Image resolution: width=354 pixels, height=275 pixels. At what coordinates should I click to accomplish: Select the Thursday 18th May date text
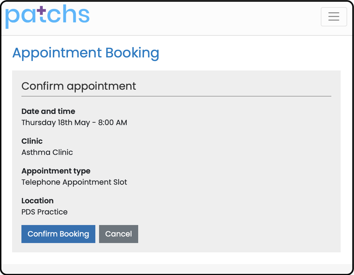coord(56,123)
